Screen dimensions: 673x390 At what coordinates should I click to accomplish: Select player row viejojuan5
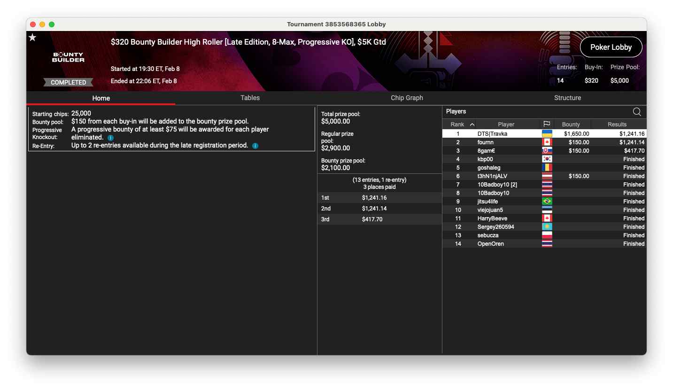coord(544,210)
